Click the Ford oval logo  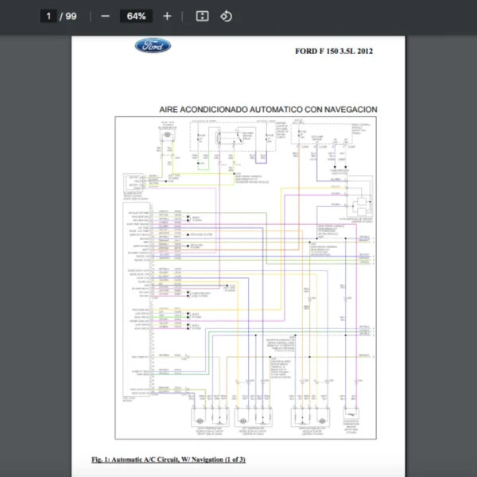click(x=153, y=46)
